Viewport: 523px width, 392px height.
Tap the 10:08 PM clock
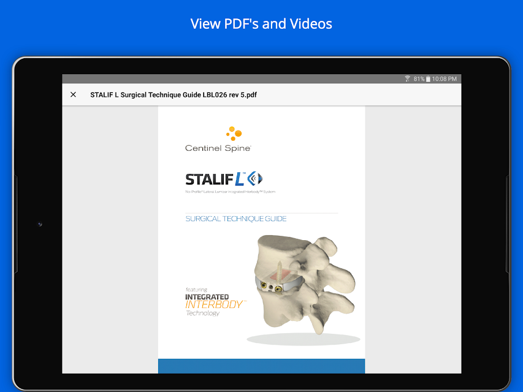(x=445, y=78)
